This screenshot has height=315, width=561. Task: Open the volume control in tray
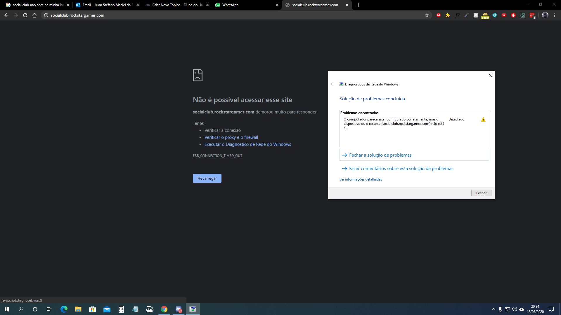point(514,309)
